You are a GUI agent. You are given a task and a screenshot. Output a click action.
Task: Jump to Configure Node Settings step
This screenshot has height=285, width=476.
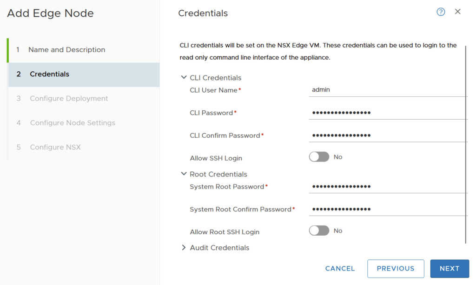point(73,123)
